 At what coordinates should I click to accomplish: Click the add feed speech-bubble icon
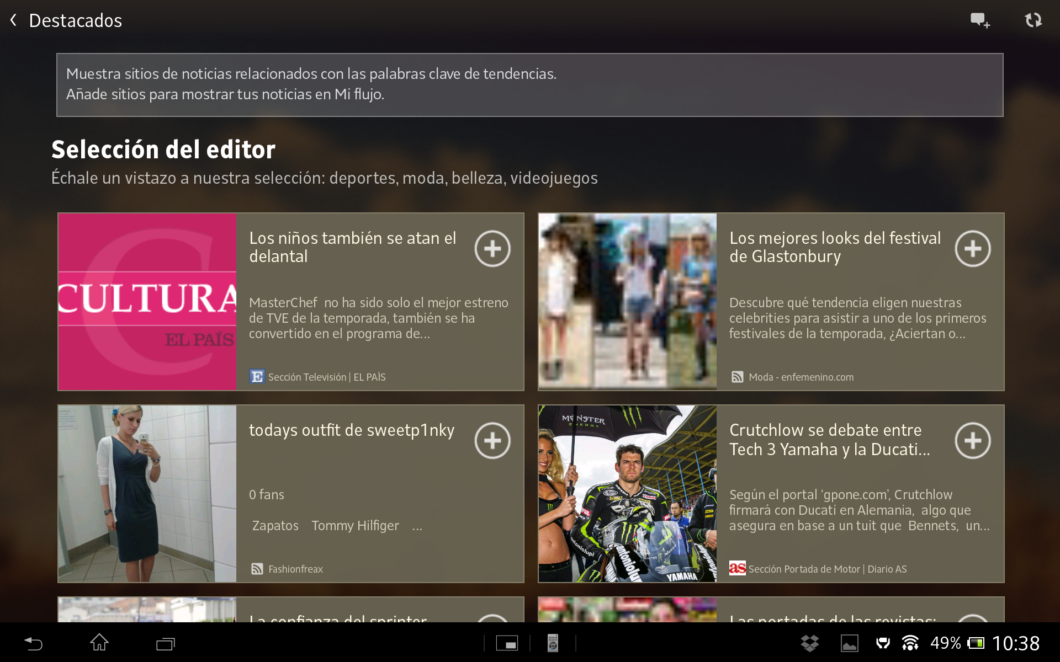pos(979,20)
